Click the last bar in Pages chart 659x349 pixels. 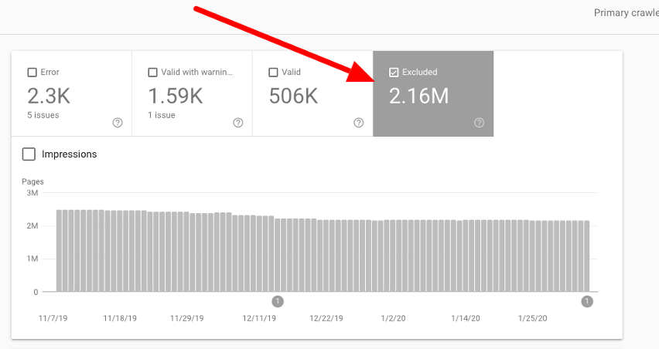click(x=587, y=256)
